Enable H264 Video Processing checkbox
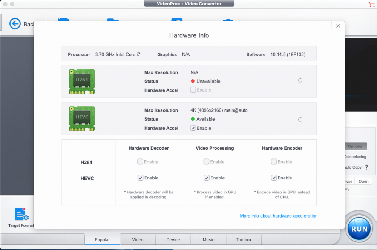The image size is (377, 250). [206, 161]
